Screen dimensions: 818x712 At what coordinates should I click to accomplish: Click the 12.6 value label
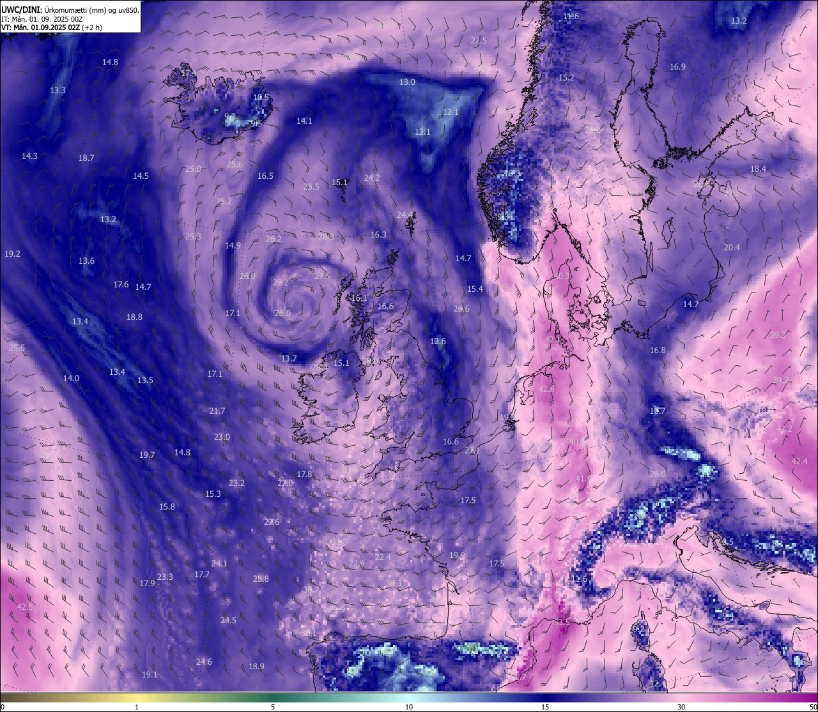[x=438, y=341]
